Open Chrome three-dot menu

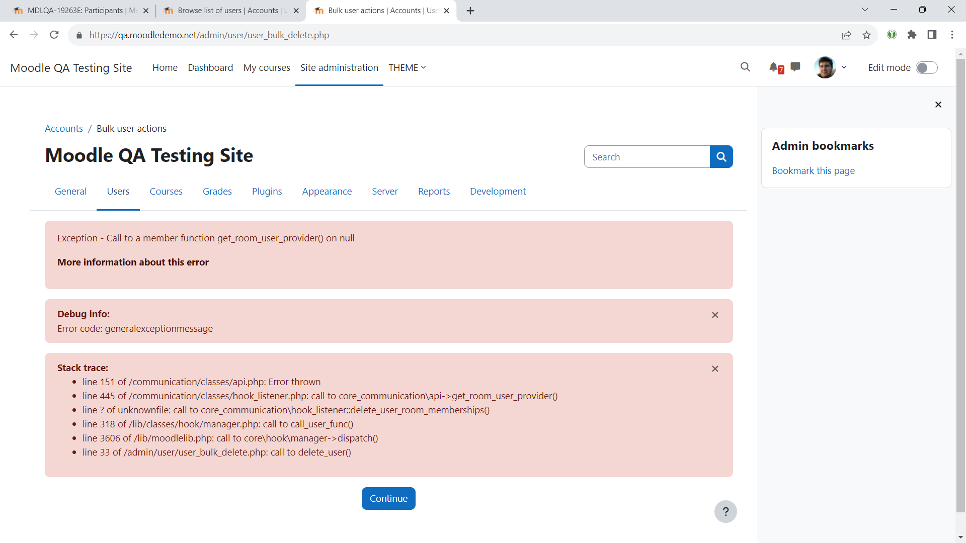tap(952, 35)
